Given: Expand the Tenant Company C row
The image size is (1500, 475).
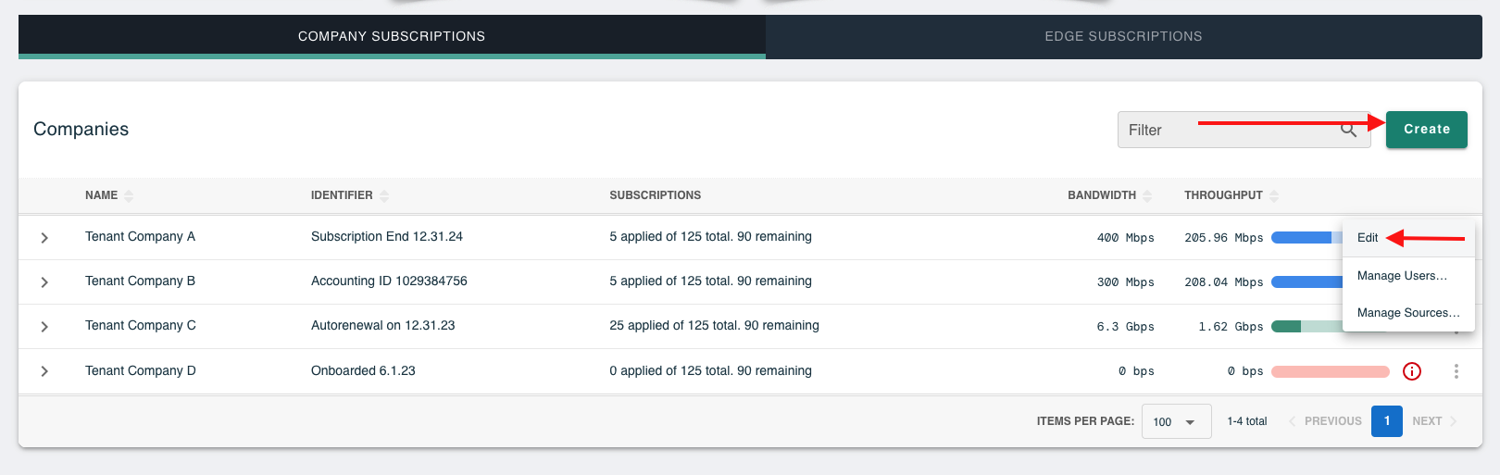Looking at the screenshot, I should click(x=44, y=327).
